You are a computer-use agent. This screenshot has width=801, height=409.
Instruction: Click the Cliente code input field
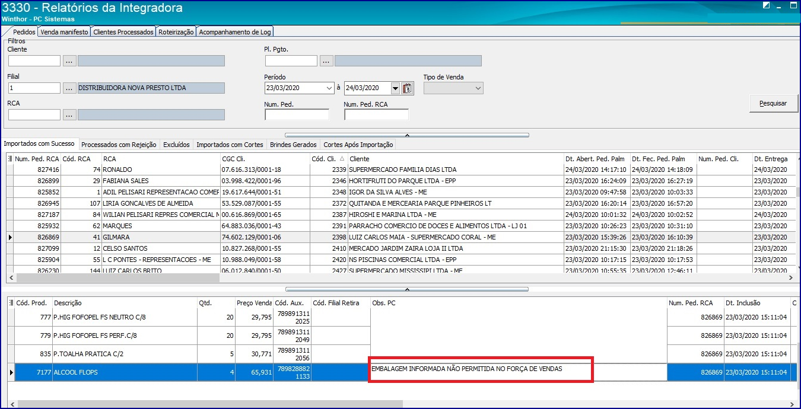(34, 60)
